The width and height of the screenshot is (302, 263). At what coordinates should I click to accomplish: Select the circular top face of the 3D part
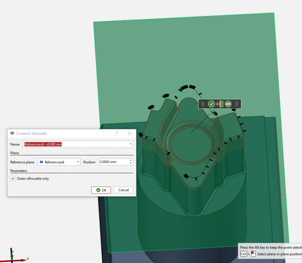[191, 144]
